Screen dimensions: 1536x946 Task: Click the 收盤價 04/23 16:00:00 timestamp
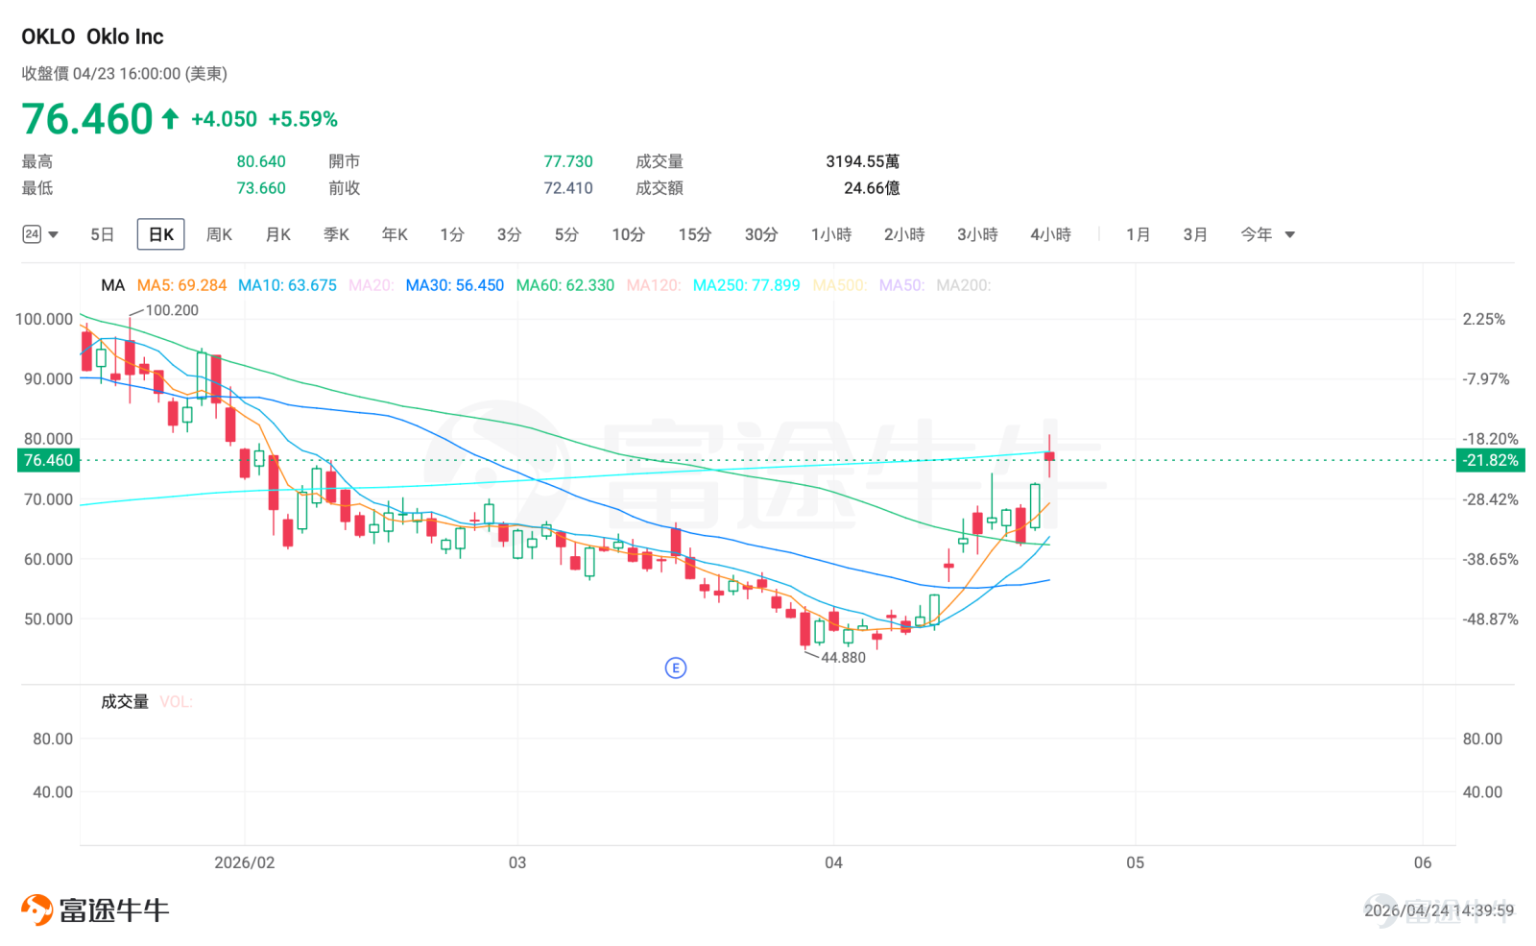125,74
